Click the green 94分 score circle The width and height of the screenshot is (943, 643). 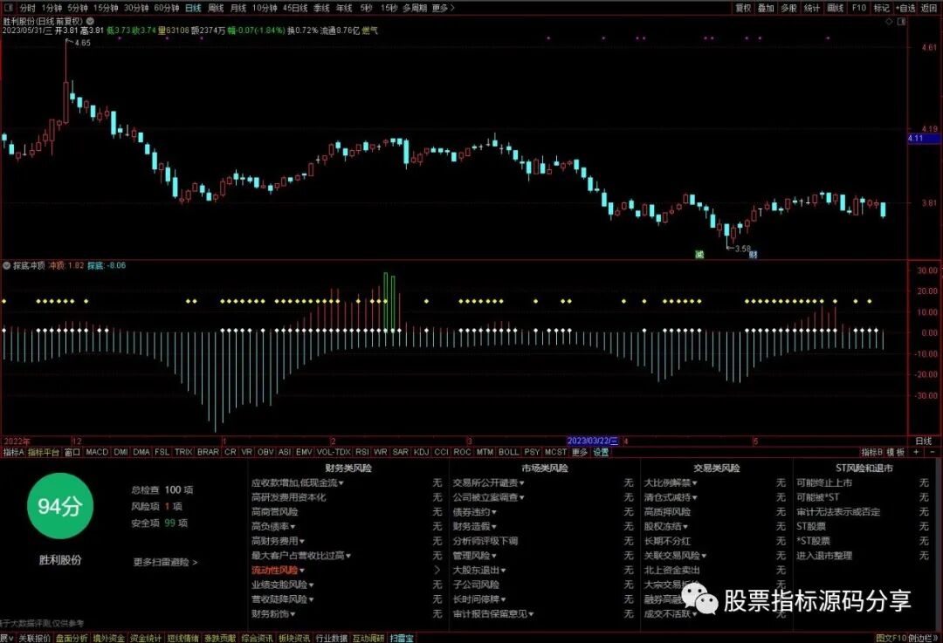coord(60,506)
